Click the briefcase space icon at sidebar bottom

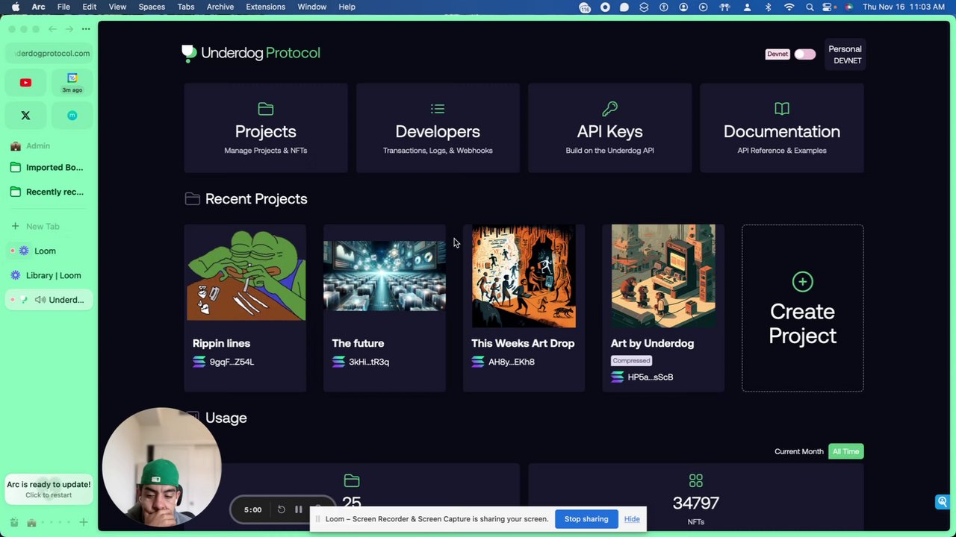31,523
